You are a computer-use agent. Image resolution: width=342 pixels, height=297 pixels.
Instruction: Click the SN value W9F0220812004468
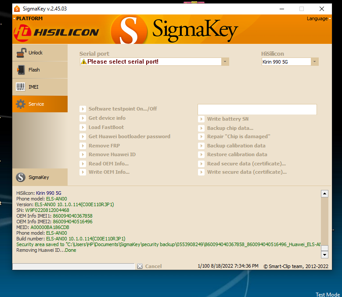point(47,210)
